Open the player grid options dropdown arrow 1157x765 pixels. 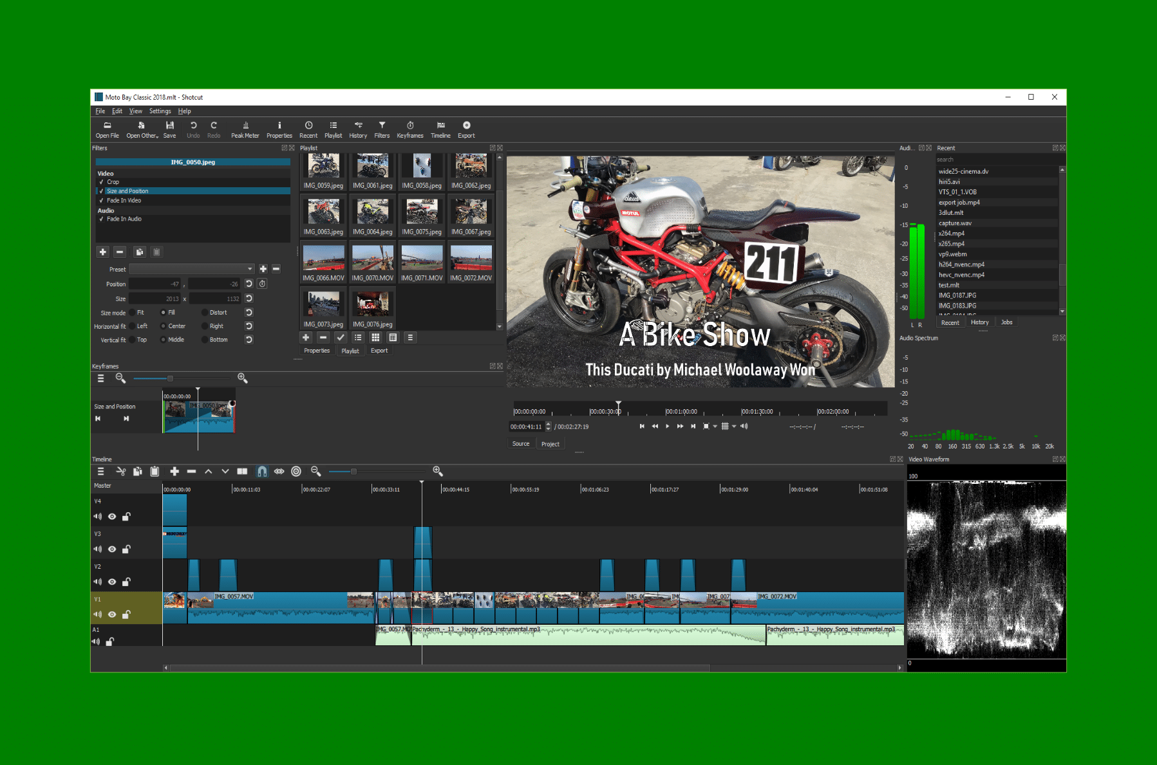pos(734,426)
